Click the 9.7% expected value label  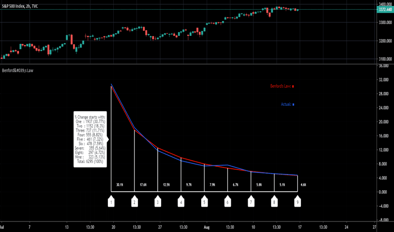[x=189, y=185]
